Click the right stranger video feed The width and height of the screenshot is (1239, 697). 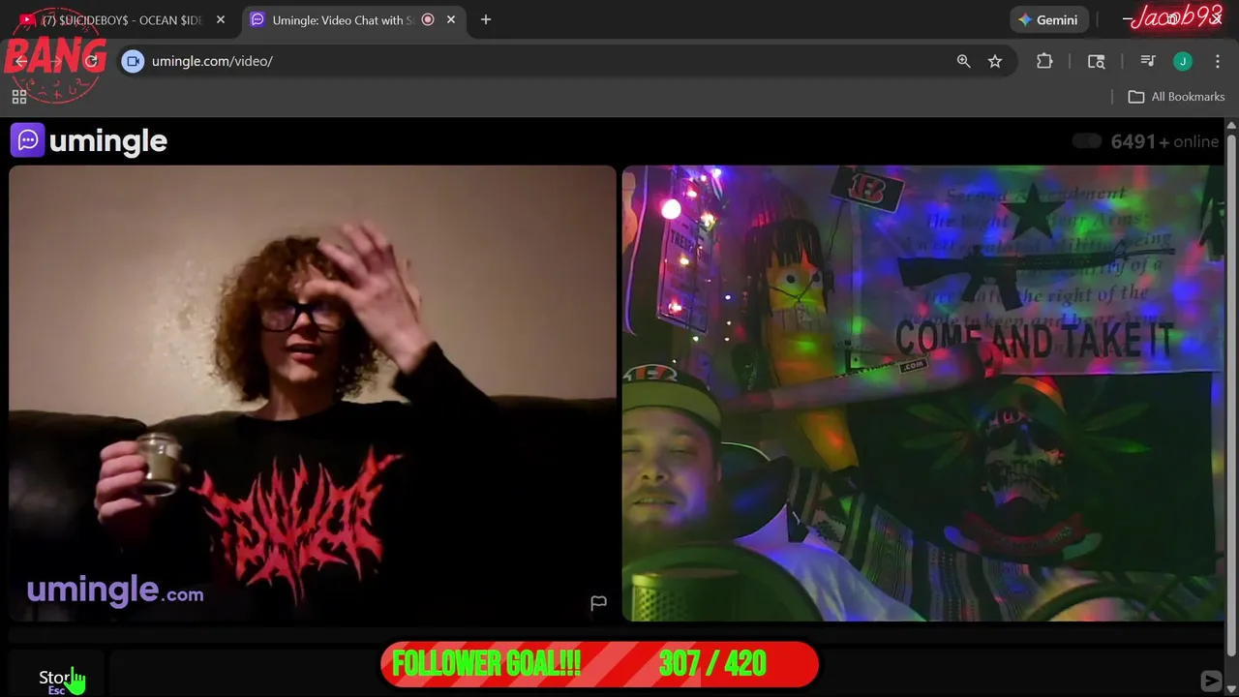pos(922,393)
